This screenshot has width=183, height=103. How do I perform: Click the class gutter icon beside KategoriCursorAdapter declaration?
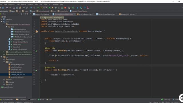pyautogui.click(x=37, y=31)
